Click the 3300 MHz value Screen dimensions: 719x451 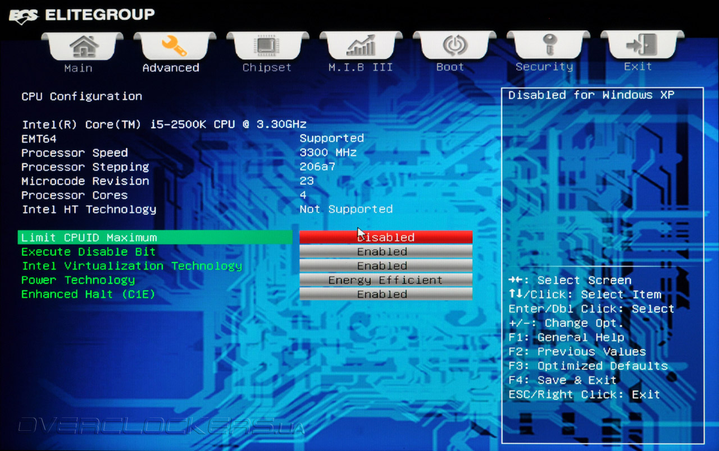[328, 153]
